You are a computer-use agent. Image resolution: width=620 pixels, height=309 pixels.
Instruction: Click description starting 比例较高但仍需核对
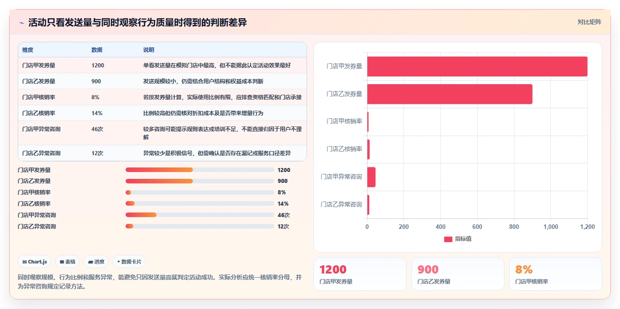(203, 113)
